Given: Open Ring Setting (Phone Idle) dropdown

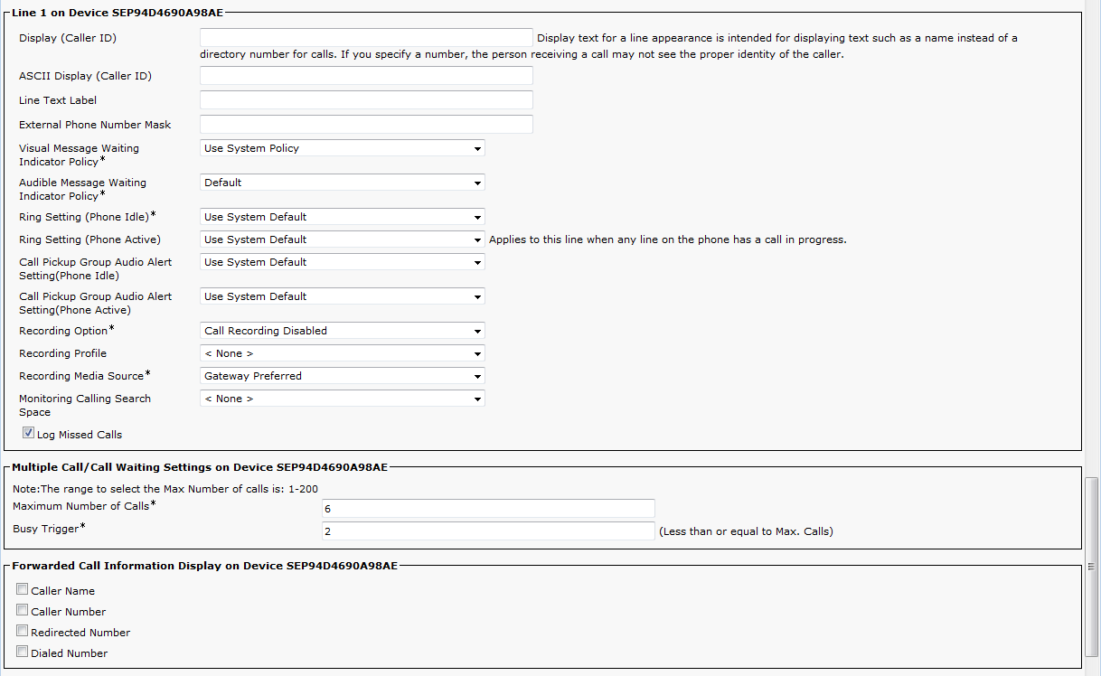Looking at the screenshot, I should pyautogui.click(x=342, y=217).
